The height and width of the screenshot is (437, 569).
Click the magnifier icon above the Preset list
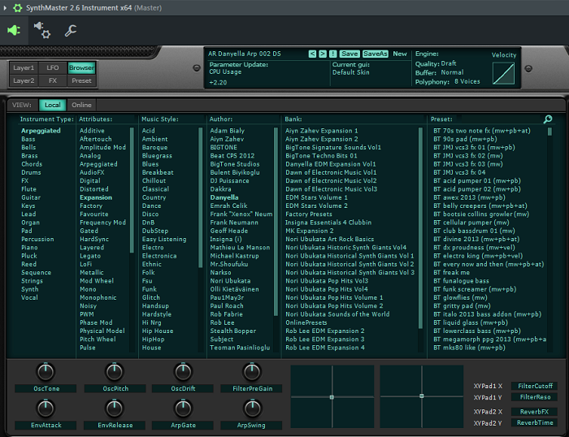coord(548,119)
